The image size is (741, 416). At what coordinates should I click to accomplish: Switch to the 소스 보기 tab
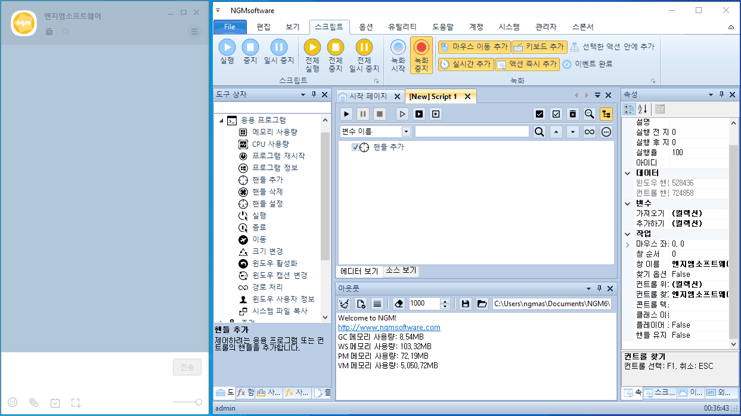(x=401, y=270)
